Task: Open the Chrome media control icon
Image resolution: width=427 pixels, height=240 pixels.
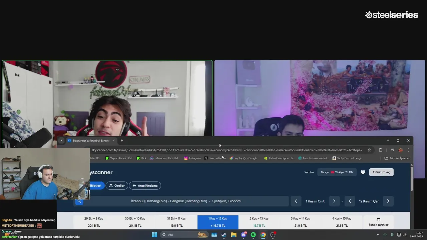Action: pos(392,150)
